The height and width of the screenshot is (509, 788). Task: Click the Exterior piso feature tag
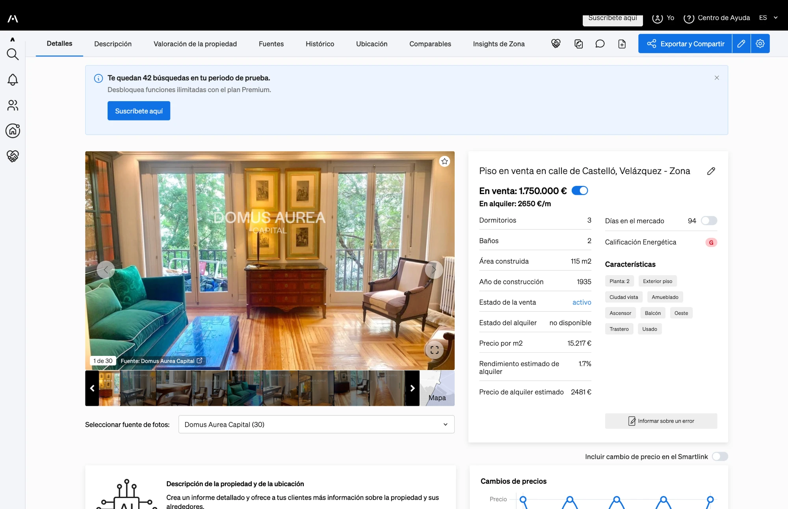tap(658, 281)
